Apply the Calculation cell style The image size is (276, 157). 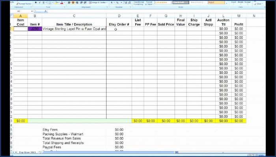tap(163, 2)
